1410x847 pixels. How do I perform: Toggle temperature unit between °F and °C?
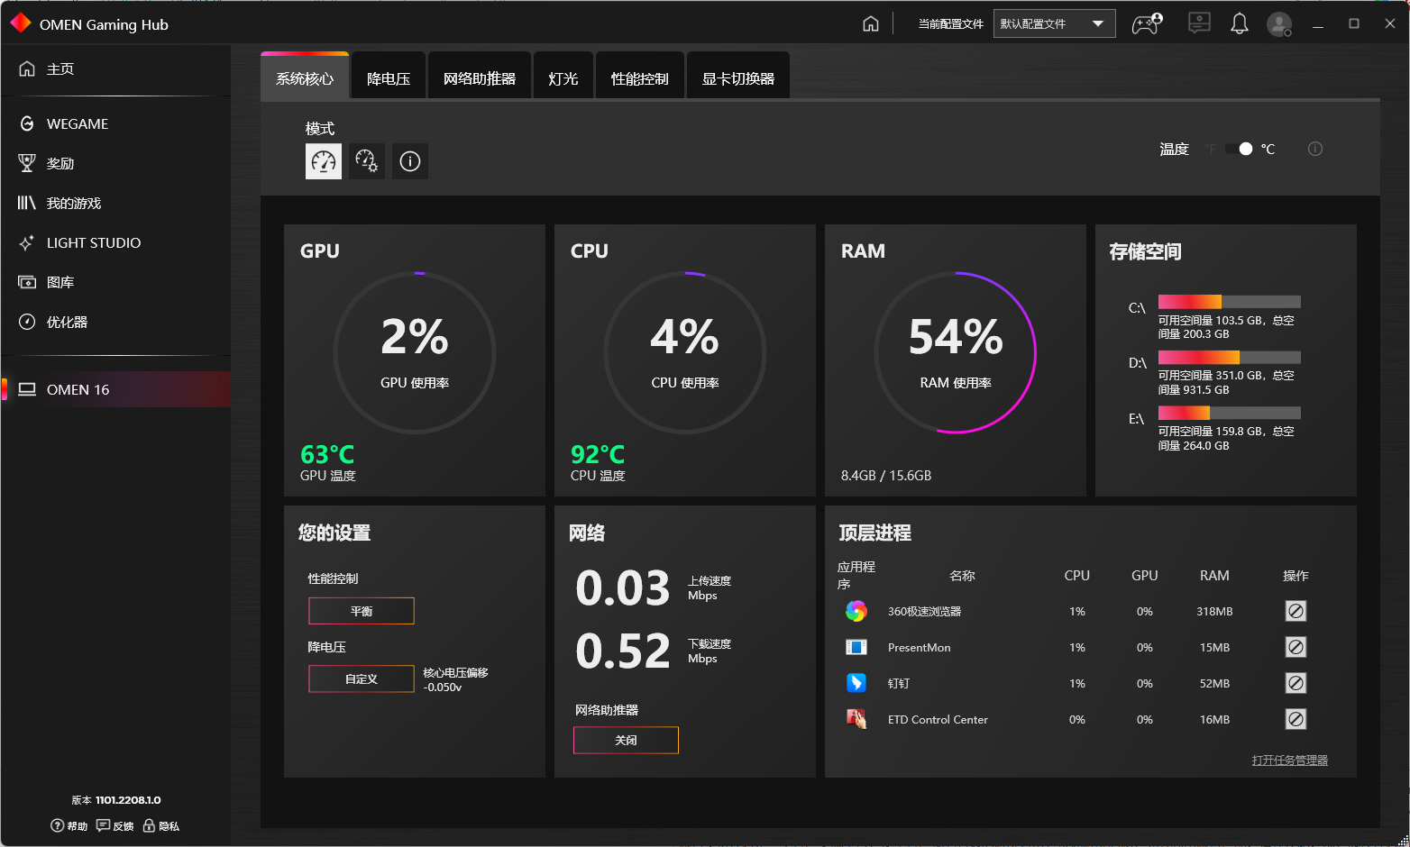coord(1239,149)
